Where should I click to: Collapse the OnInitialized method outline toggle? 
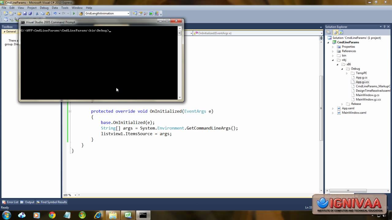pyautogui.click(x=70, y=111)
